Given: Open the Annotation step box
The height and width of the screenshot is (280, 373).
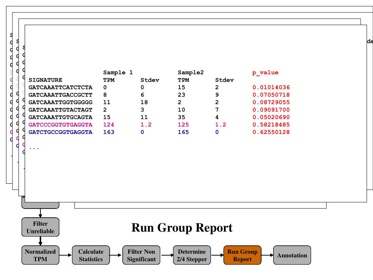Looking at the screenshot, I should pyautogui.click(x=292, y=255).
